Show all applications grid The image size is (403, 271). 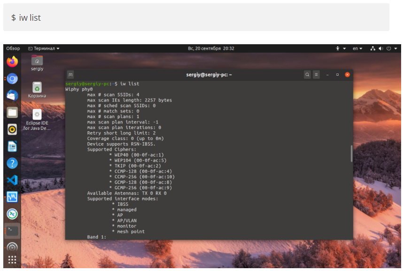12,260
